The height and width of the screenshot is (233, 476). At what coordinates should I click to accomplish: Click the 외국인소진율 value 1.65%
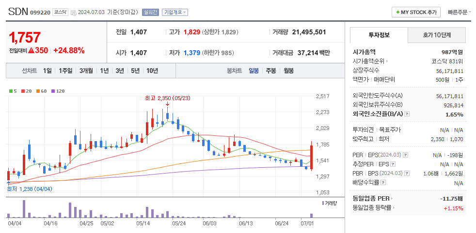coord(454,115)
